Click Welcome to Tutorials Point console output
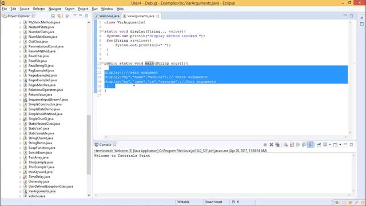This screenshot has width=366, height=206. tap(122, 156)
